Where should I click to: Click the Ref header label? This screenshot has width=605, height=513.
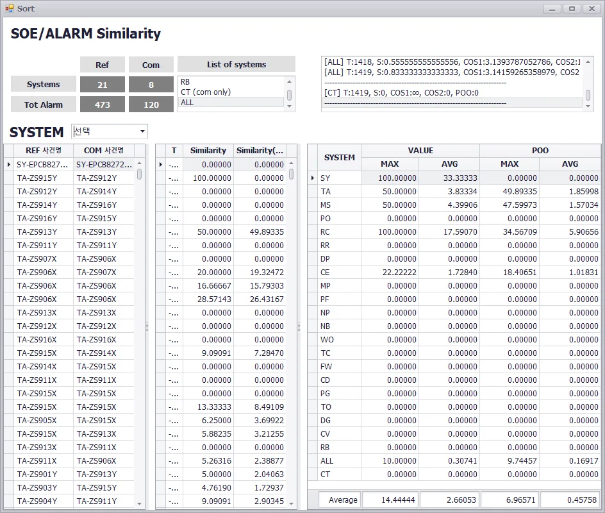point(103,65)
